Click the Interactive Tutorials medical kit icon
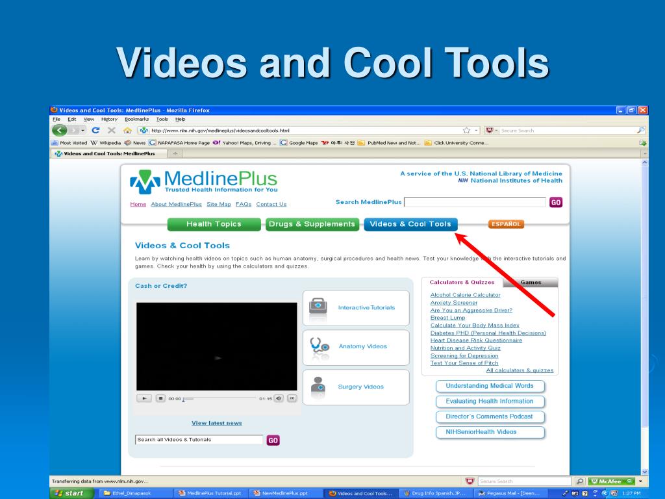This screenshot has height=499, width=665. pos(318,307)
